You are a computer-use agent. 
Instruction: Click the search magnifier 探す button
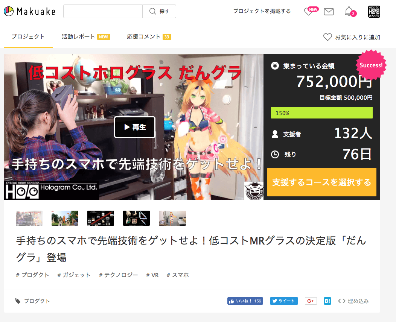159,11
